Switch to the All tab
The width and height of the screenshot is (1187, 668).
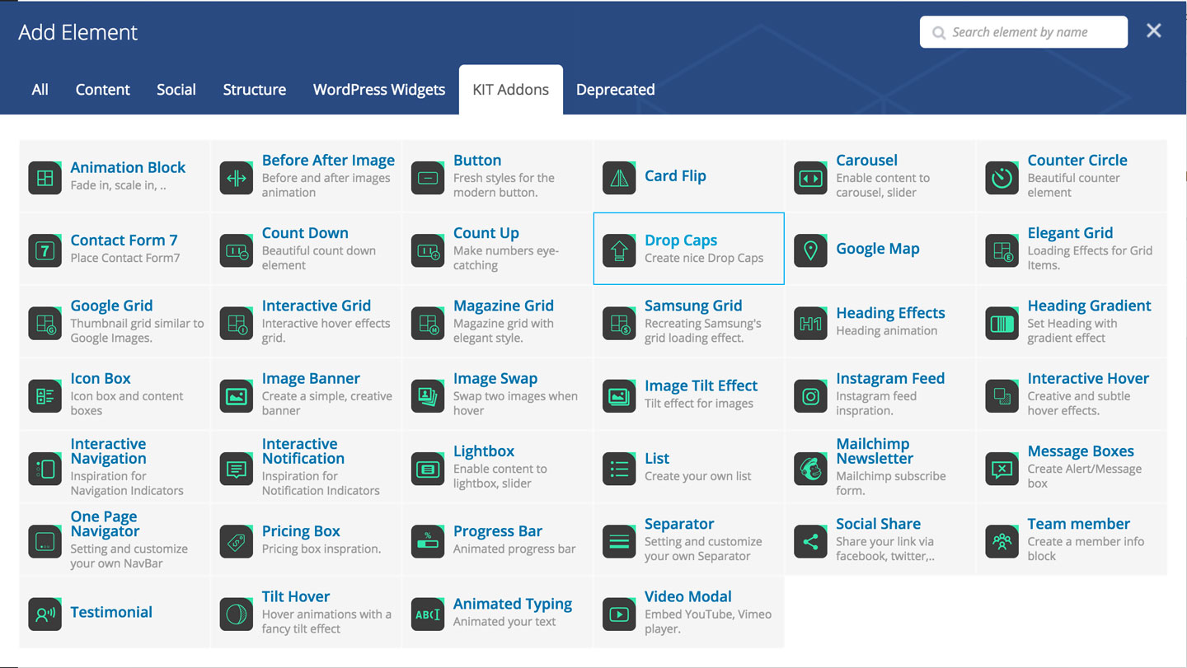[x=40, y=90]
